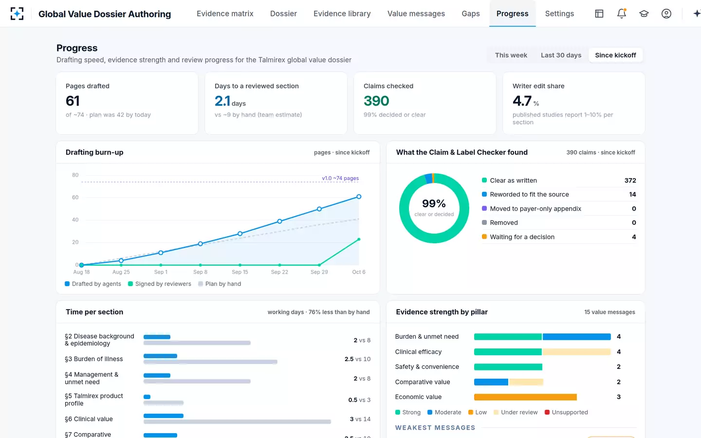Click the Global Value Dossier Authoring title
This screenshot has width=701, height=438.
pos(105,14)
